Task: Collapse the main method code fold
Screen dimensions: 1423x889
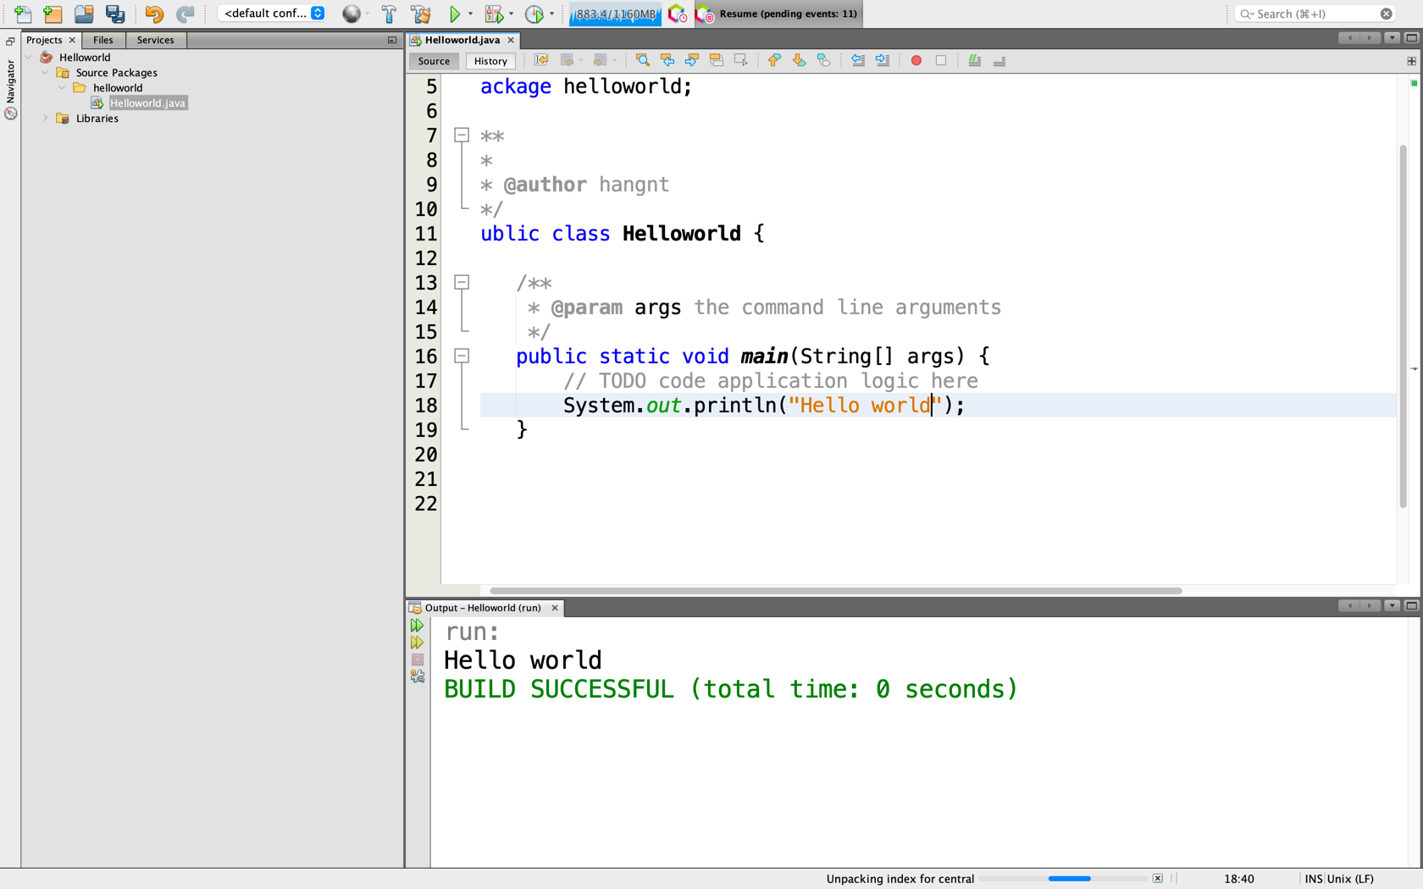Action: pos(462,356)
